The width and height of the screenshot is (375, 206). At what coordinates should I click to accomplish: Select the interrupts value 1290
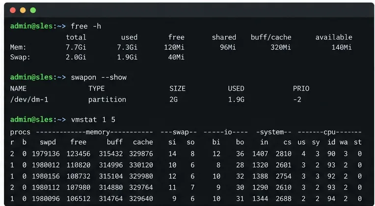(x=260, y=187)
